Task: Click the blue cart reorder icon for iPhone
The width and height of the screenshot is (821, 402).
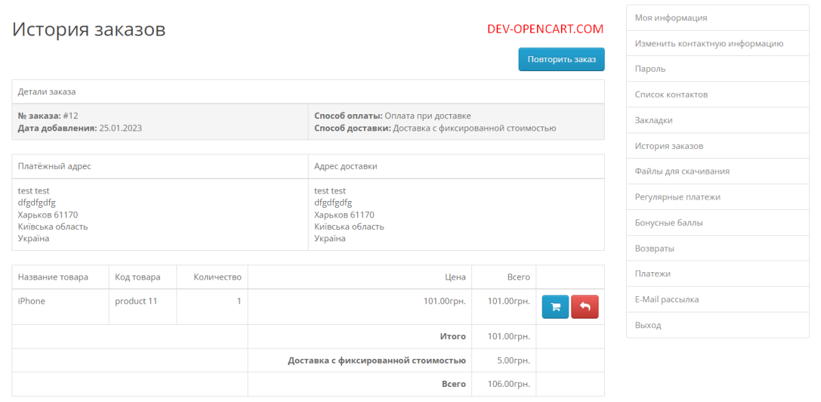Action: [556, 307]
